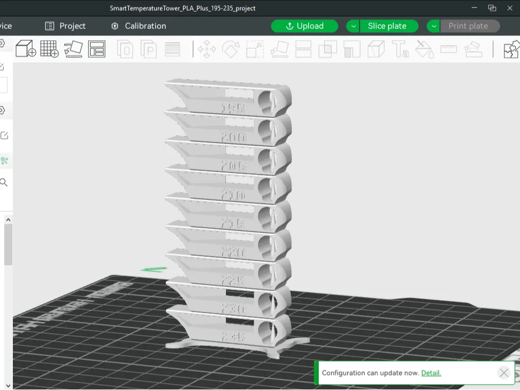Open the Calibration menu
This screenshot has height=390, width=520.
[138, 26]
